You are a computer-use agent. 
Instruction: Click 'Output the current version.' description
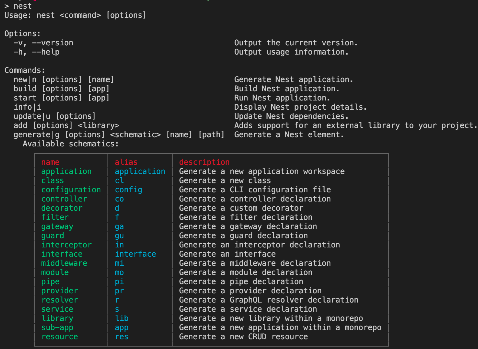tap(296, 43)
